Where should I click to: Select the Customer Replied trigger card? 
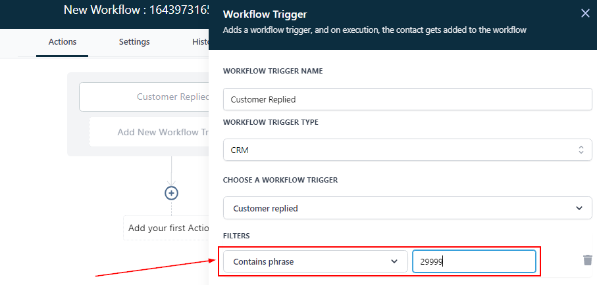tap(145, 97)
